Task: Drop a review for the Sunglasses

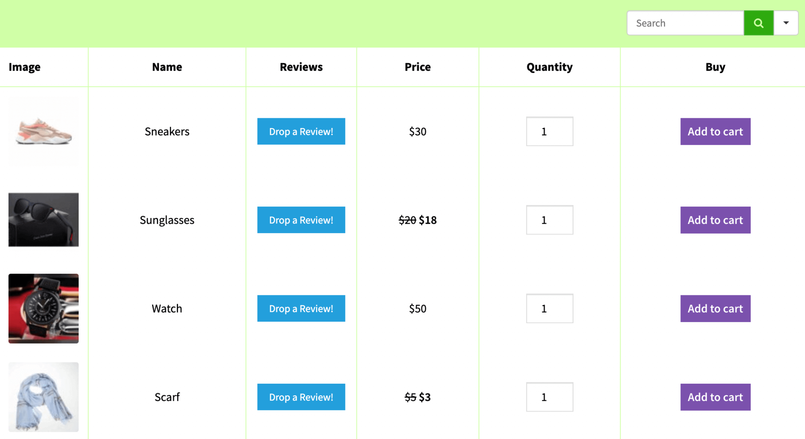Action: click(x=301, y=220)
